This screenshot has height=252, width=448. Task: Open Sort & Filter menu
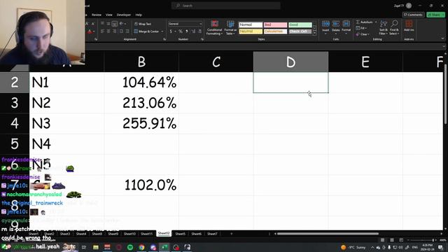[383, 27]
